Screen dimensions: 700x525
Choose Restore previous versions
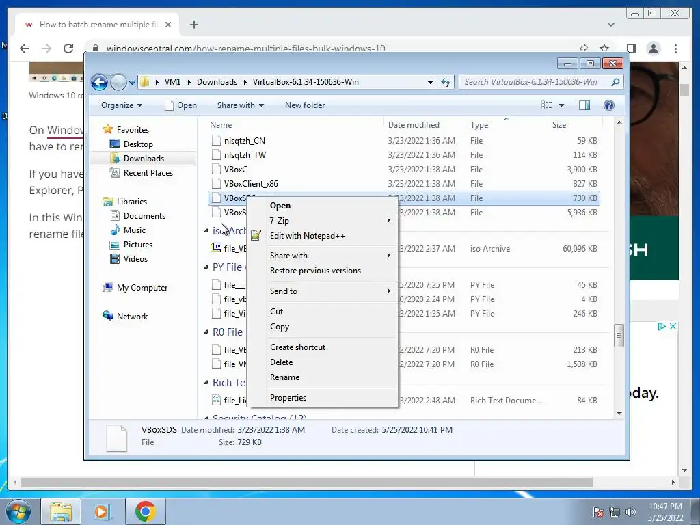tap(322, 271)
